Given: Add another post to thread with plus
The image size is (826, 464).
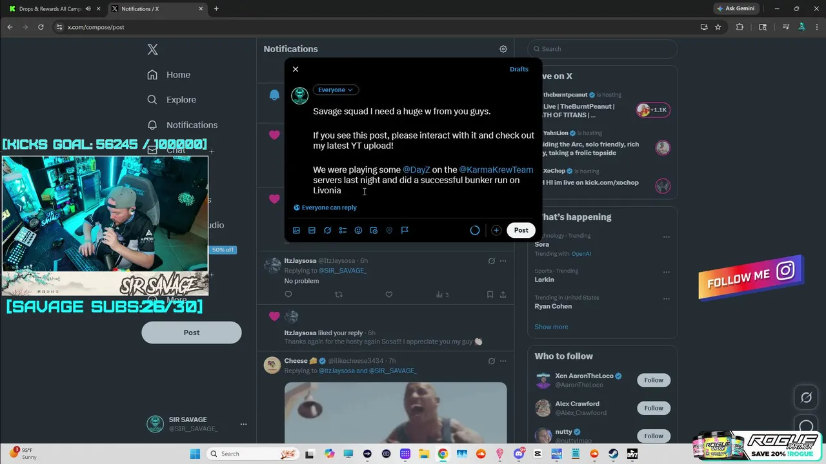Looking at the screenshot, I should coord(496,230).
